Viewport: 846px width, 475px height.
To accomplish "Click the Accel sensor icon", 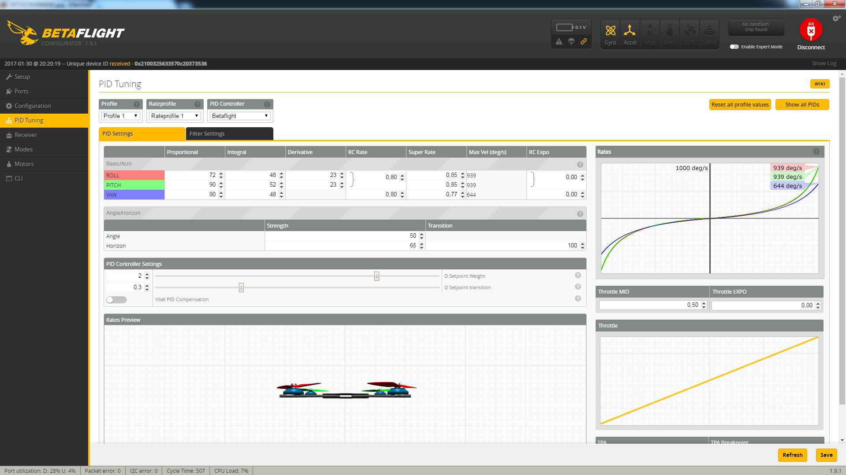I will (x=630, y=34).
